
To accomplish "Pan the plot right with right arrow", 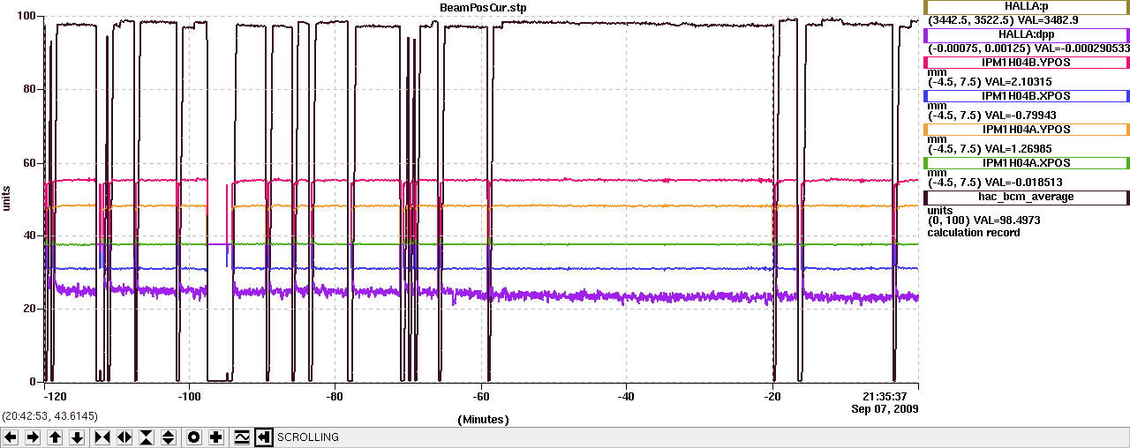I will pyautogui.click(x=33, y=437).
